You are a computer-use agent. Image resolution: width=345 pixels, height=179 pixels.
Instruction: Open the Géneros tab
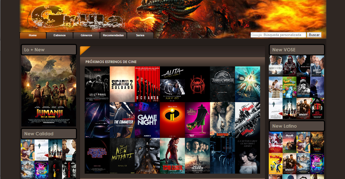[x=86, y=35]
